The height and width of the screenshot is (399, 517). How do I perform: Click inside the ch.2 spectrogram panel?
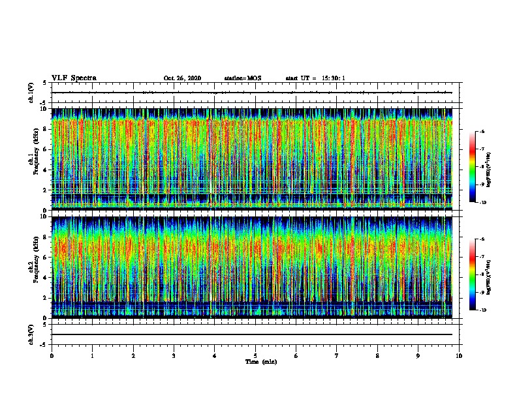coord(252,267)
